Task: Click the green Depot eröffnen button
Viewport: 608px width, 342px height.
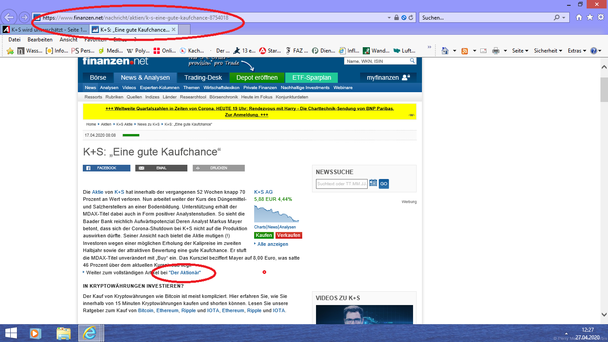Action: (257, 77)
